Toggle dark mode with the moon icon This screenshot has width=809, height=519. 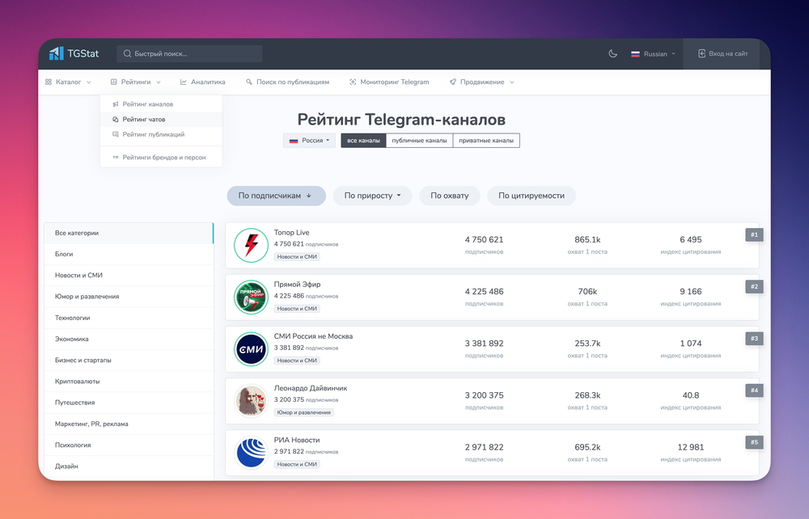612,53
